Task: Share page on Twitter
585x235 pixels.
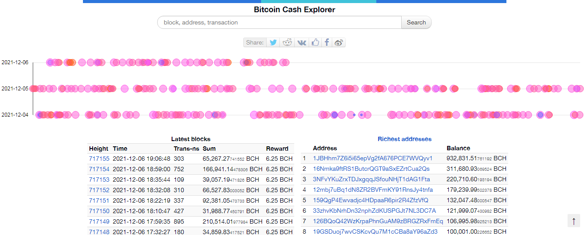Action: 273,42
